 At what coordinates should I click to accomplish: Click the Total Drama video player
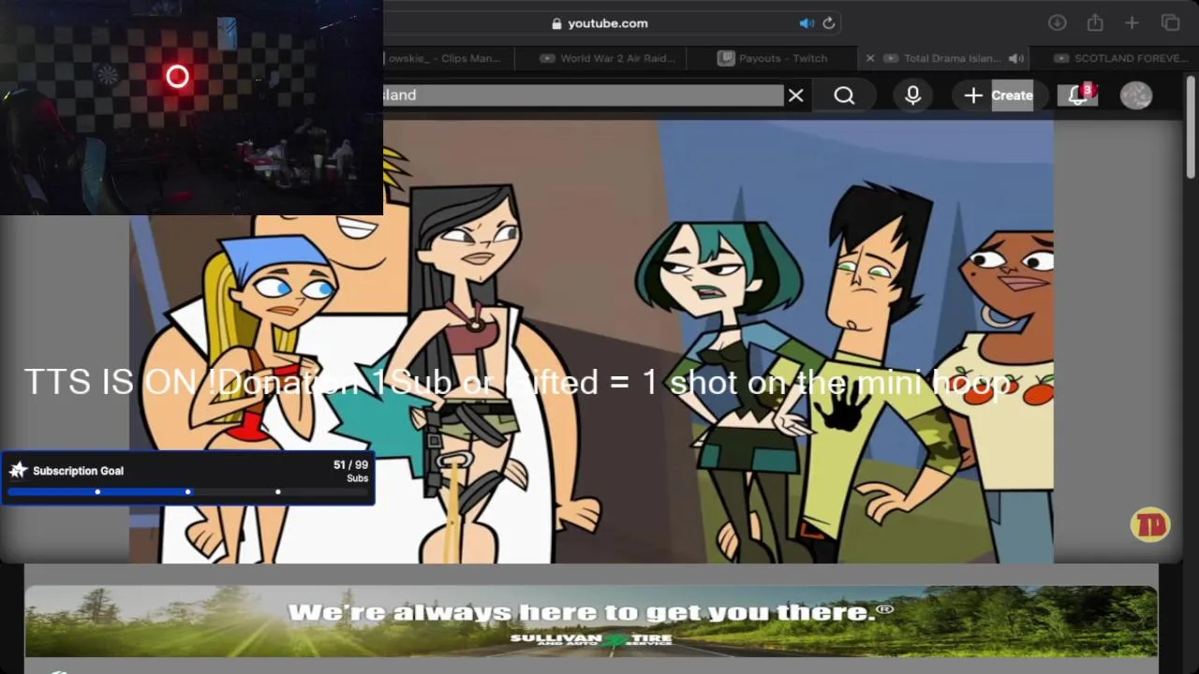(x=592, y=342)
